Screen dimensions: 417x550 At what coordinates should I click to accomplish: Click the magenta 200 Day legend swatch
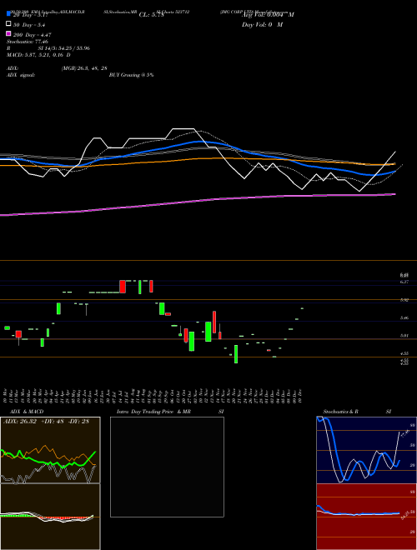pos(9,33)
